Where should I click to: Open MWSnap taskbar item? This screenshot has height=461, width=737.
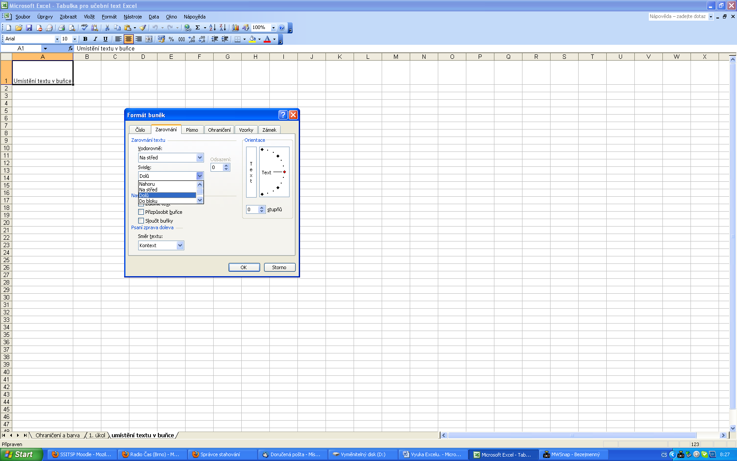[573, 454]
